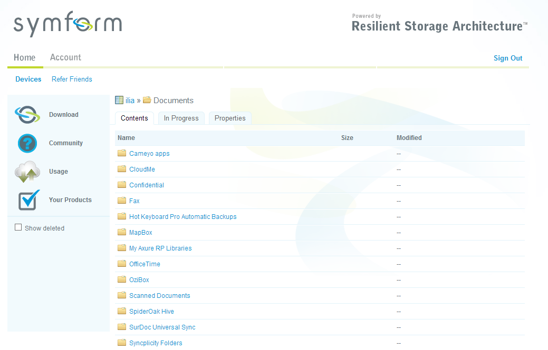Image resolution: width=548 pixels, height=350 pixels.
Task: Open Hot Keyboard Pro Automatic Backups folder
Action: [x=183, y=217]
